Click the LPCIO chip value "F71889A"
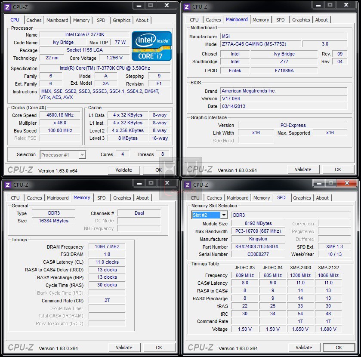Viewport: 361px width, 357px height. pyautogui.click(x=284, y=71)
